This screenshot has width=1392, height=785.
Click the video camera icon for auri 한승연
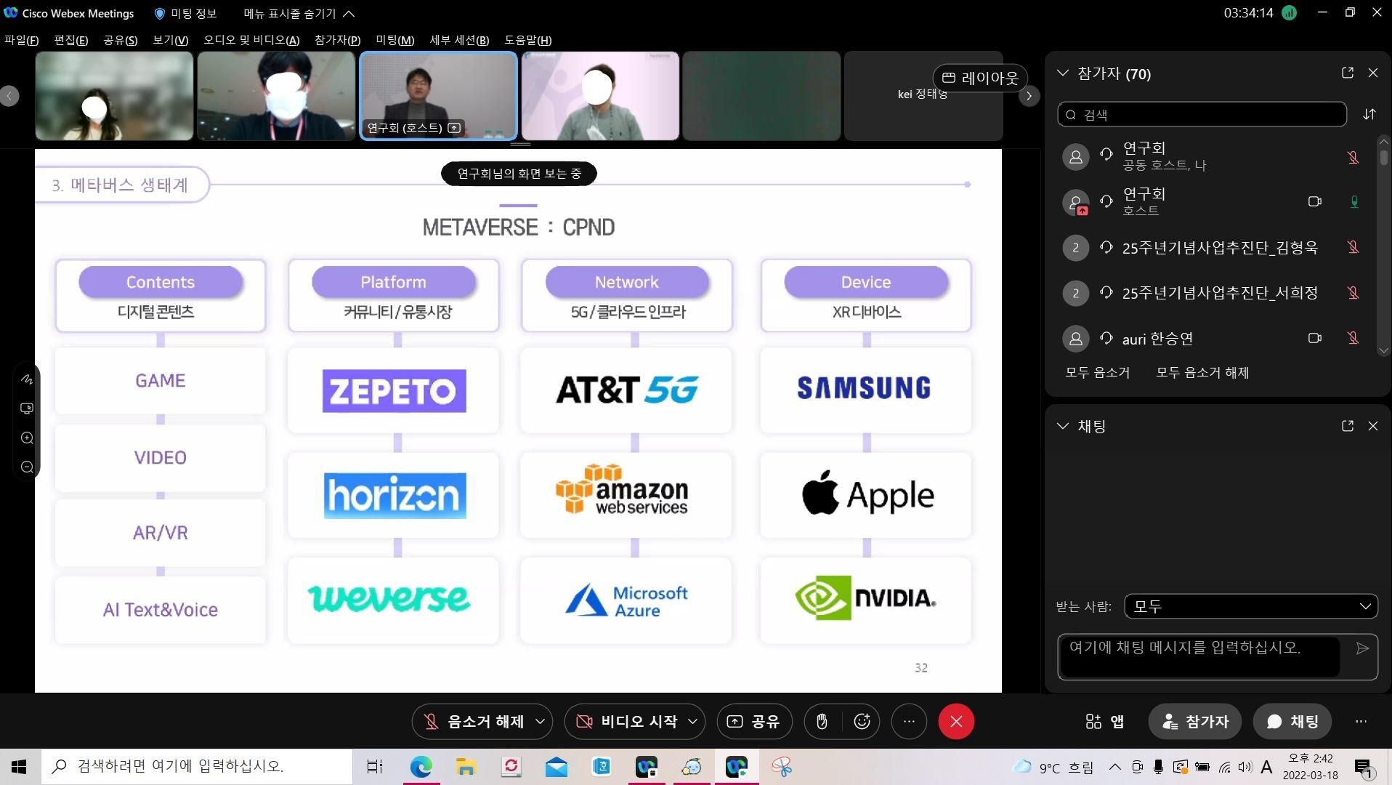1314,338
